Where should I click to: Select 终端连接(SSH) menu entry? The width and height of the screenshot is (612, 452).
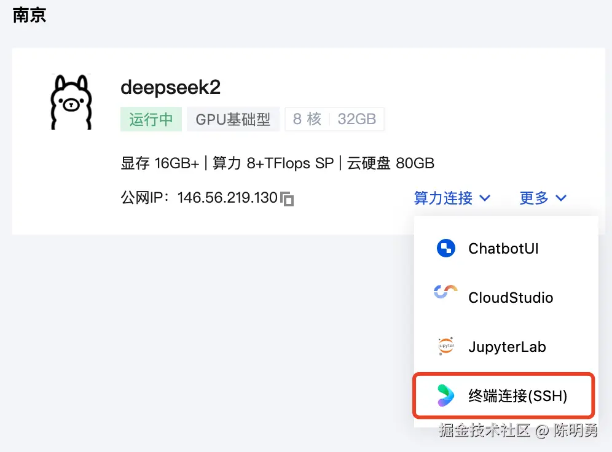point(504,396)
